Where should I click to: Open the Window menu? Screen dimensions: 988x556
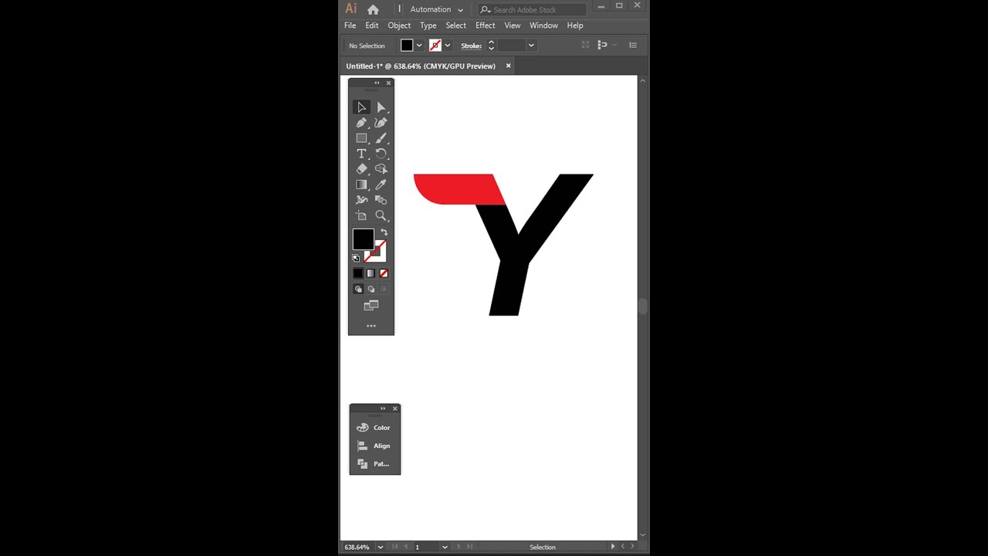(x=543, y=25)
